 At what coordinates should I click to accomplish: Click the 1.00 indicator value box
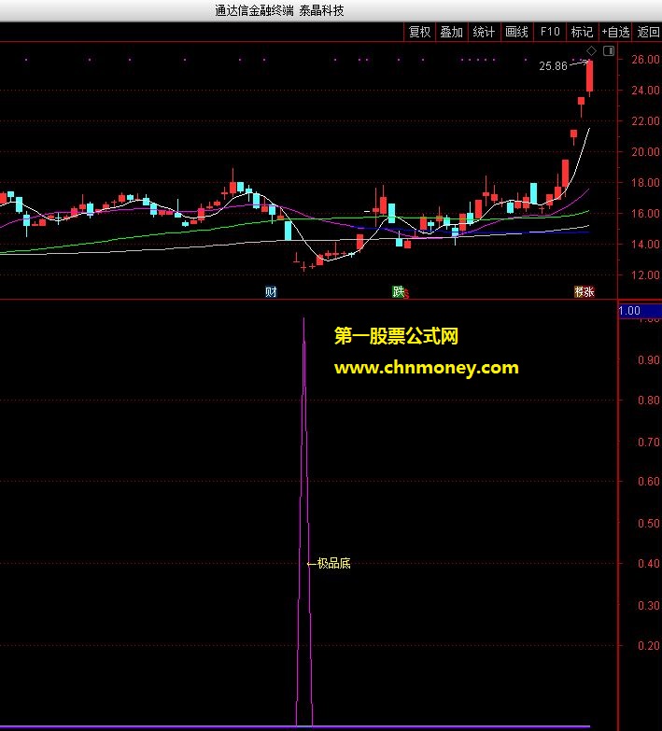click(640, 311)
